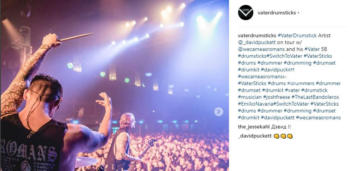The height and width of the screenshot is (171, 353).
Task: Open the #joshfreese hashtag
Action: coord(277,97)
